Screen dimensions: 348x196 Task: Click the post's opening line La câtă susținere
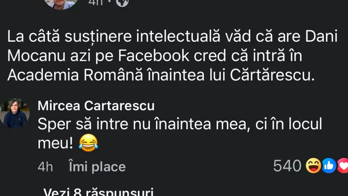point(70,37)
